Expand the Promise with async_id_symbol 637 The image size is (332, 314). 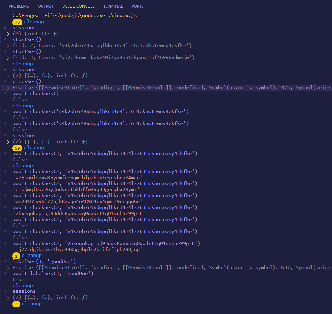pos(8,268)
